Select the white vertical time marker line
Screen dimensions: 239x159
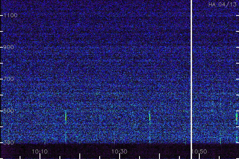pos(191,79)
